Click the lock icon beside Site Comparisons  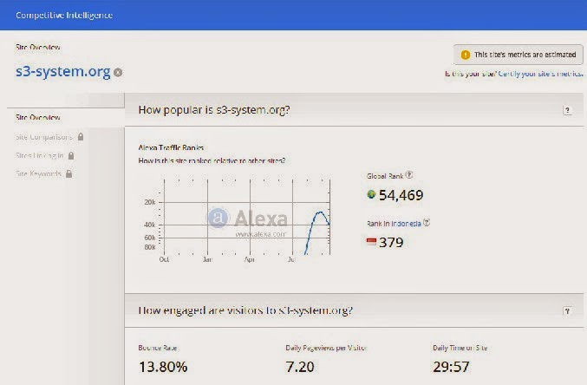pos(81,136)
